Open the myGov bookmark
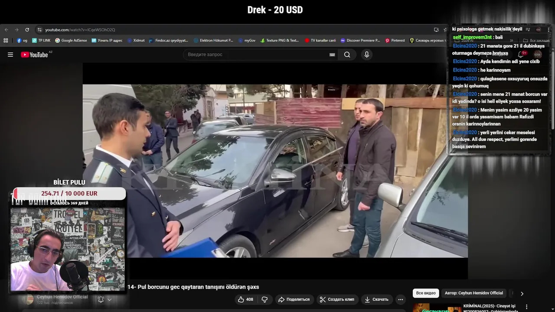555x312 pixels. coord(247,40)
